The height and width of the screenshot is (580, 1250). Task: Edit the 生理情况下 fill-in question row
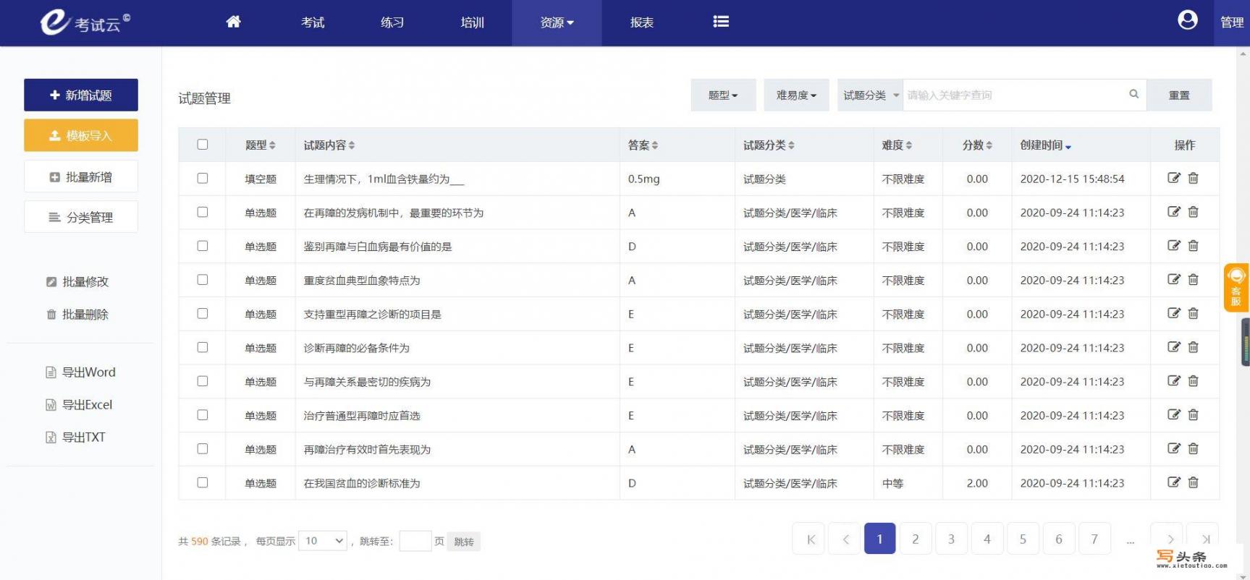(1174, 178)
